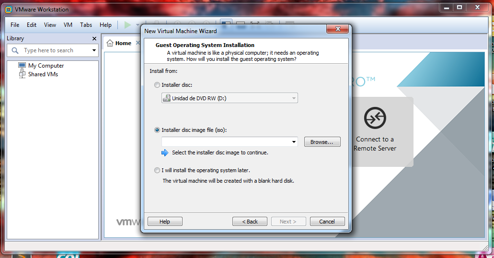Close the New Virtual Machine Wizard dialog
Screen dimensions: 494x258
tap(338, 29)
